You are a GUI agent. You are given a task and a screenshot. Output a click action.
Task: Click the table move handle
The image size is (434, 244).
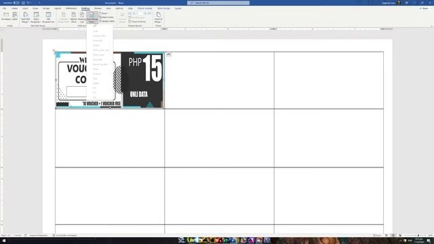tap(54, 50)
